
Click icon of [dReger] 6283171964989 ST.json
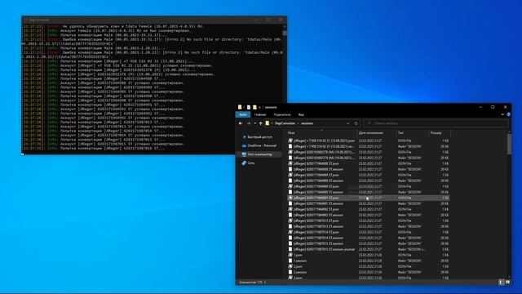pos(290,175)
